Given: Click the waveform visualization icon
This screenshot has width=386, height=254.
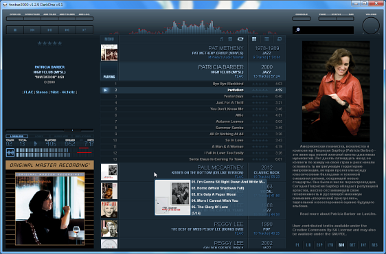Looking at the screenshot, I should 10,152.
